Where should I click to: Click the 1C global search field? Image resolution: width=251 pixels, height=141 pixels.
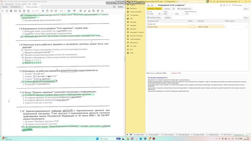191,2
